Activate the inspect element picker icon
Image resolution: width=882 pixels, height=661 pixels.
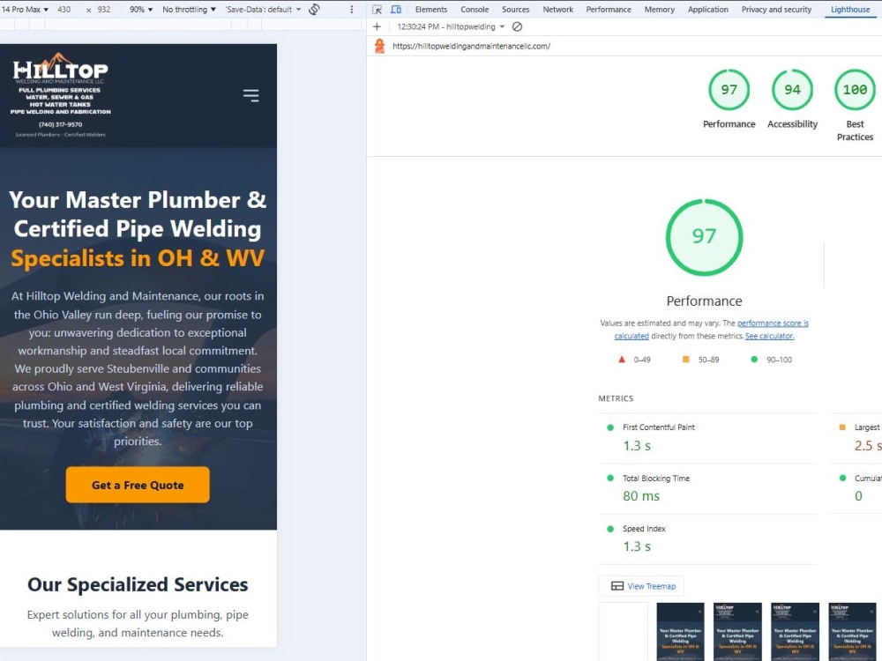click(x=377, y=10)
